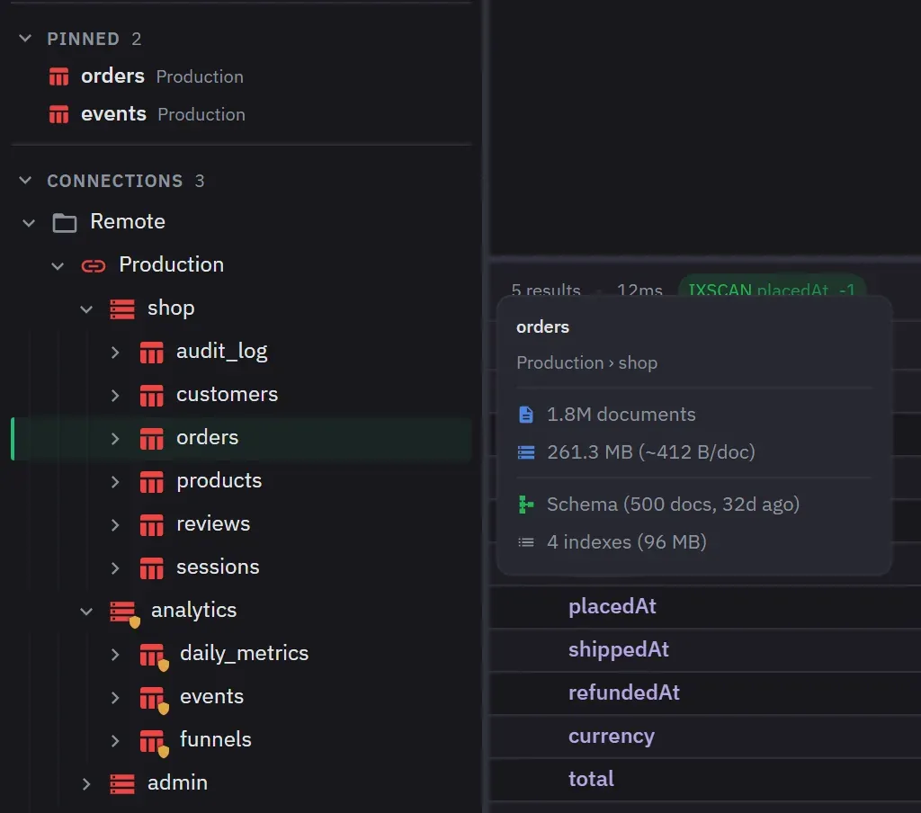The height and width of the screenshot is (813, 921).
Task: Click "1.8M documents" in tooltip
Action: [621, 415]
